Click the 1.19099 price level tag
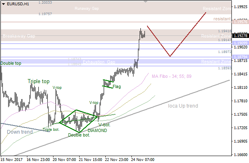249x163 pixels. pyautogui.click(x=240, y=43)
